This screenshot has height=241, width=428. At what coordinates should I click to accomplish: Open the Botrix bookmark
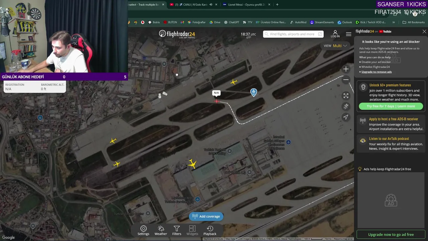pyautogui.click(x=154, y=22)
